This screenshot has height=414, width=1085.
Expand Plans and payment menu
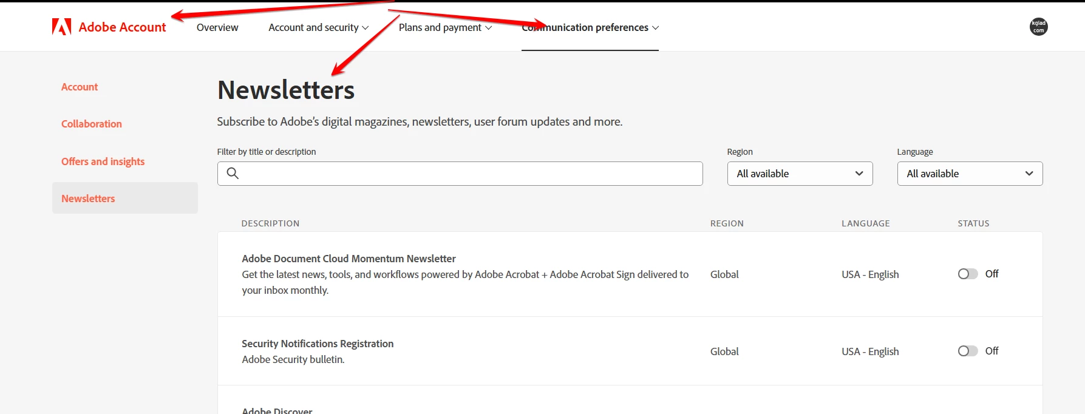(445, 27)
